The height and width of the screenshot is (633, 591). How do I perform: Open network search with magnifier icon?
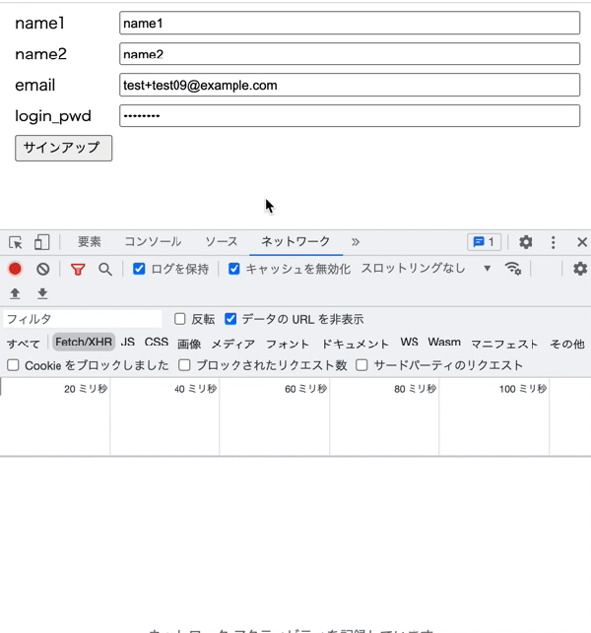(105, 270)
